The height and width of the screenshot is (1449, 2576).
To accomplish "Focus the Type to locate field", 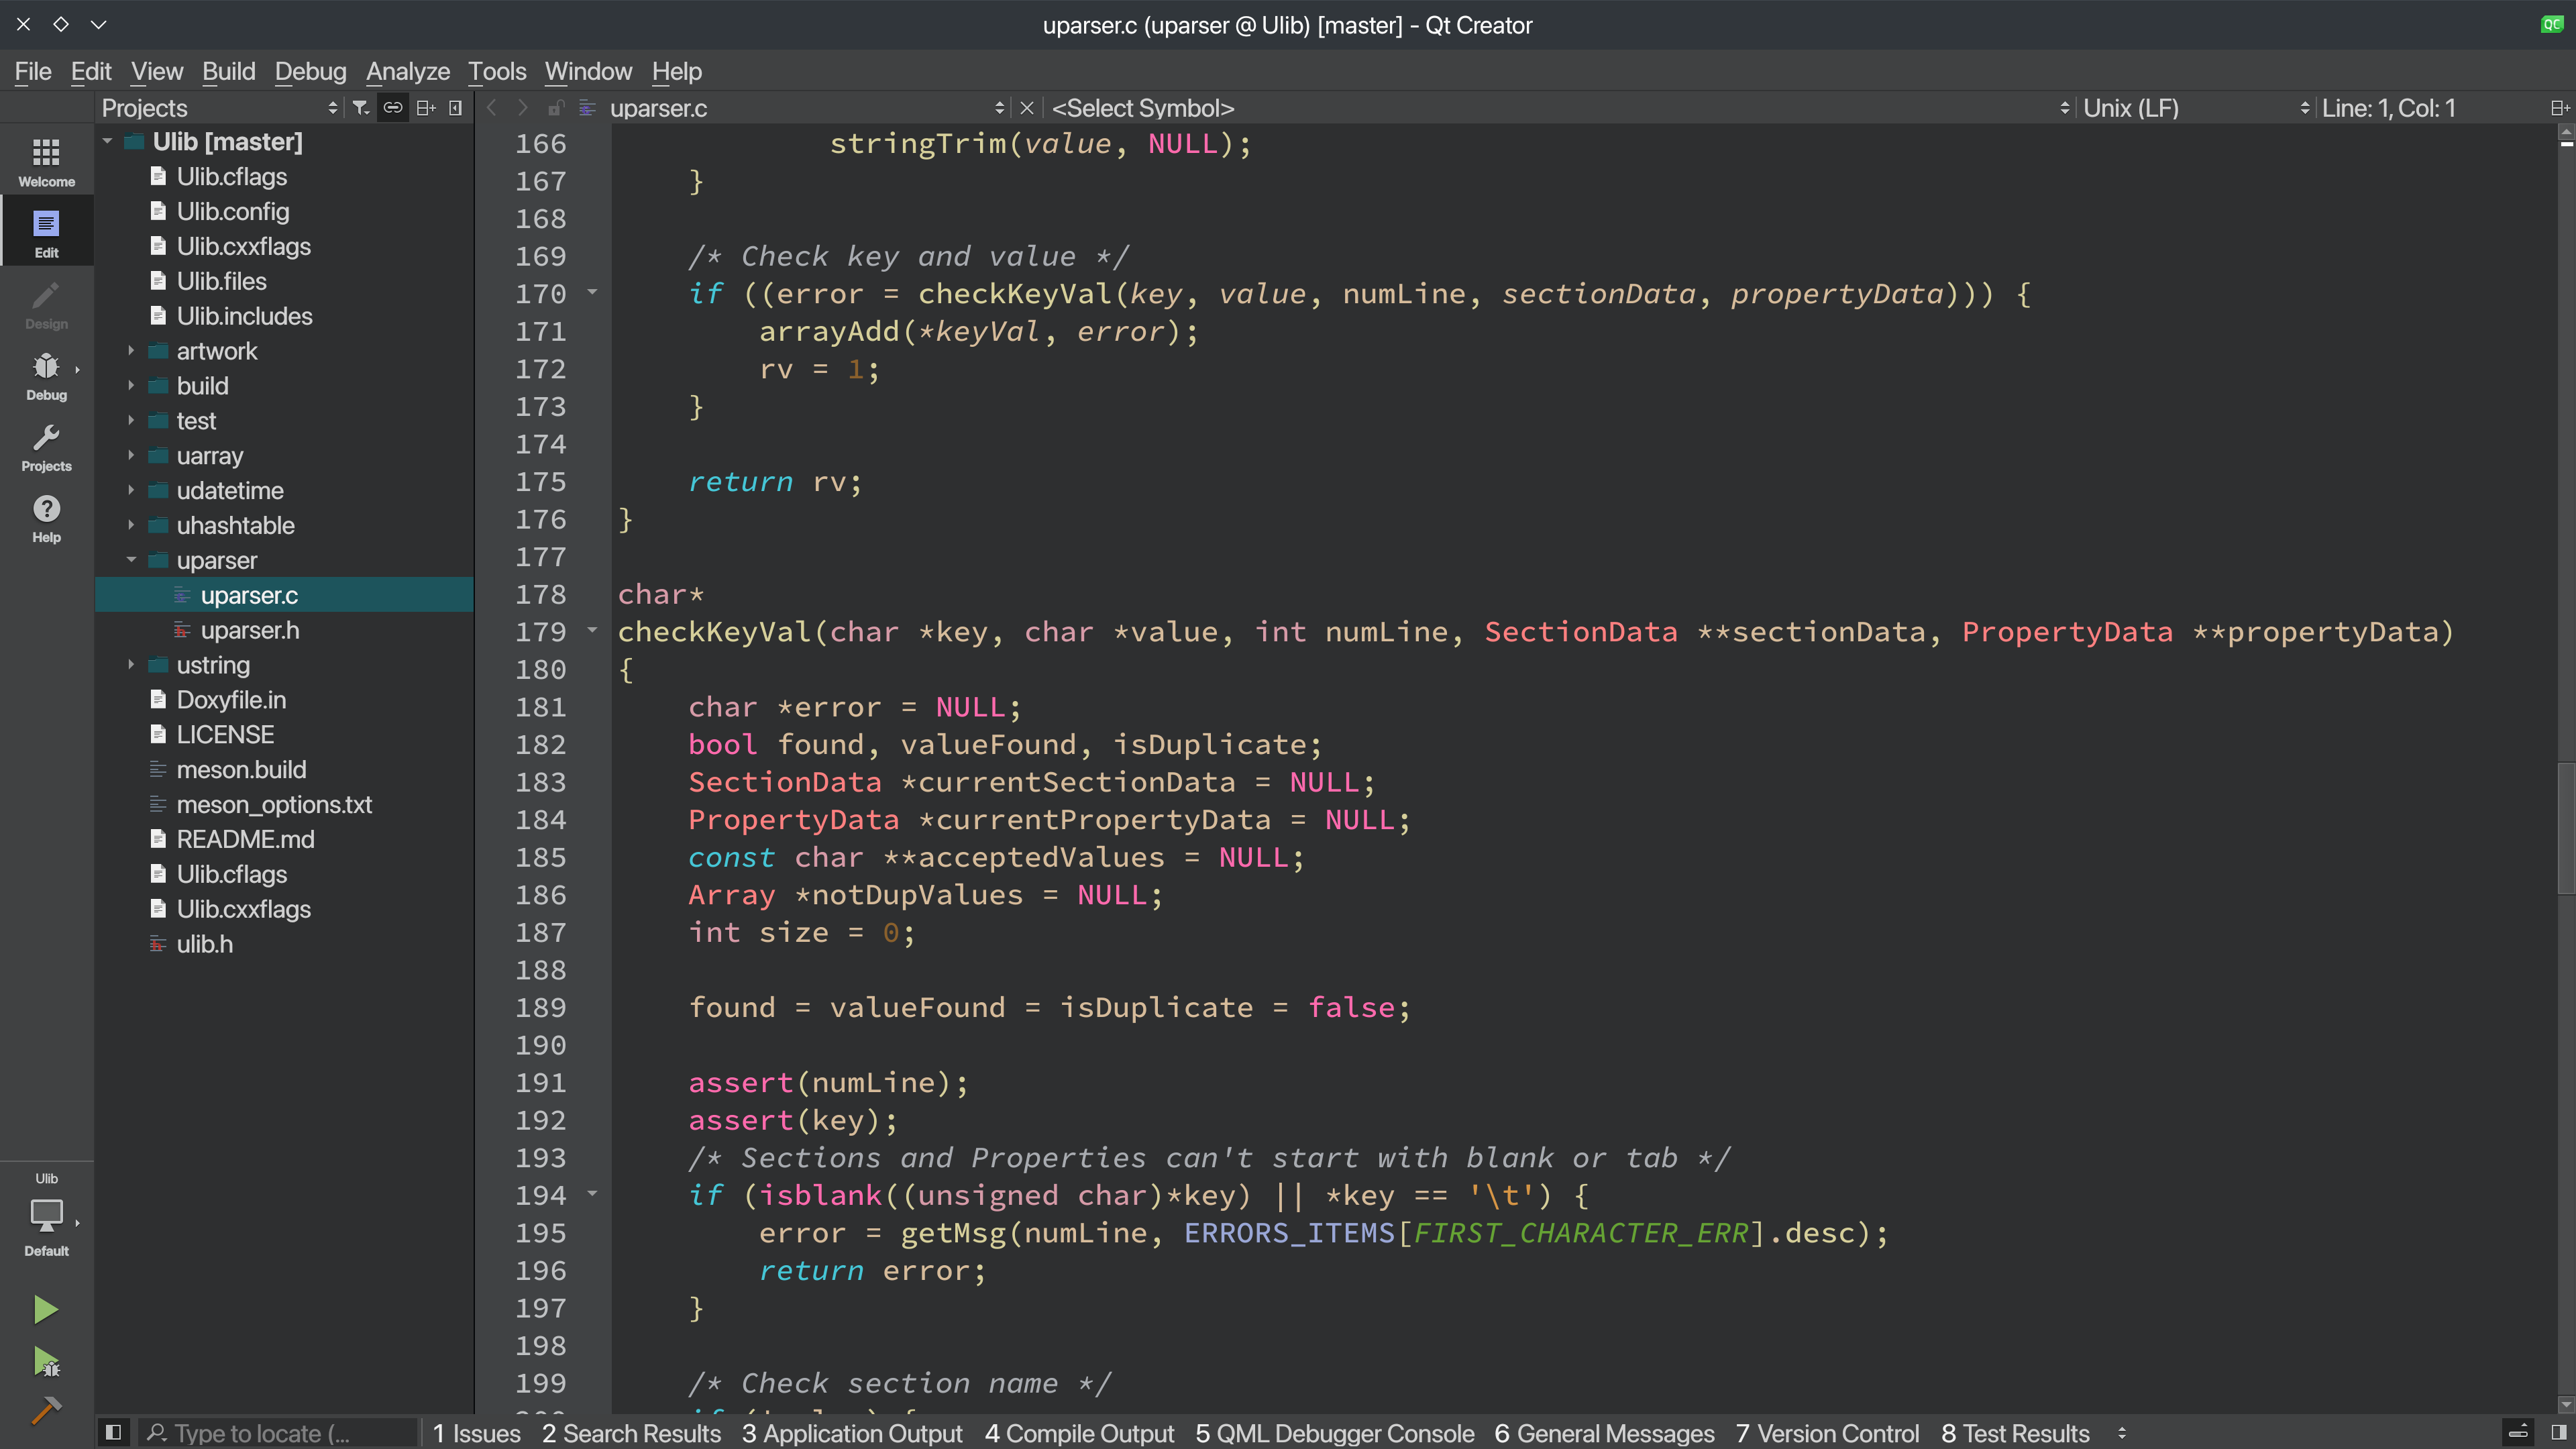I will [277, 1433].
